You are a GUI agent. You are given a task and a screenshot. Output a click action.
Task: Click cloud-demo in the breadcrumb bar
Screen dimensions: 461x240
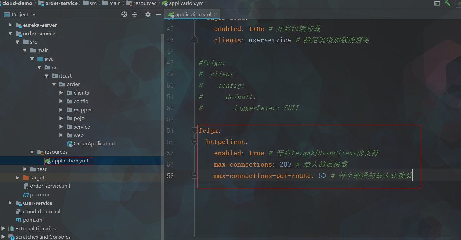pos(17,3)
